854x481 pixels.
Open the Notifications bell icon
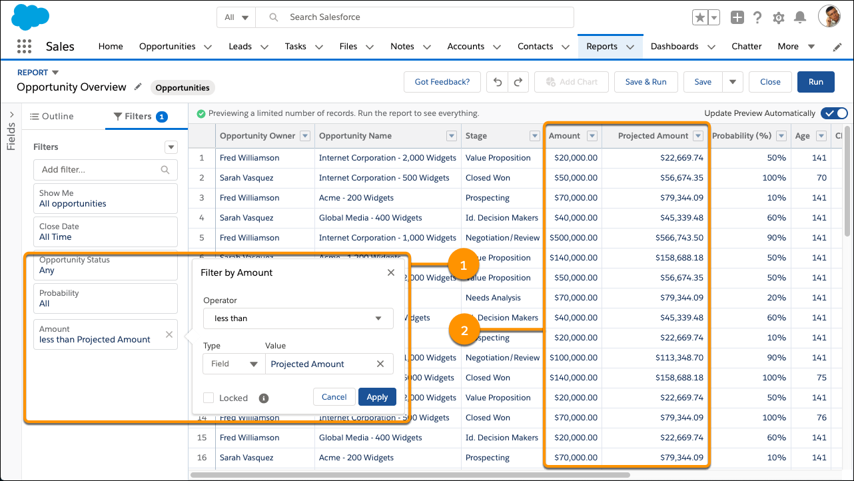tap(801, 17)
